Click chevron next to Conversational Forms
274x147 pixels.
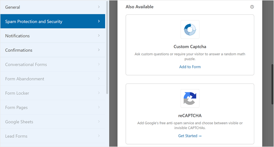[99, 64]
